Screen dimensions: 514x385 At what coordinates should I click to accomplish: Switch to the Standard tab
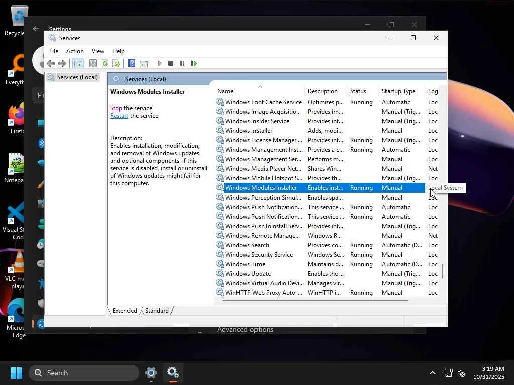pyautogui.click(x=157, y=311)
